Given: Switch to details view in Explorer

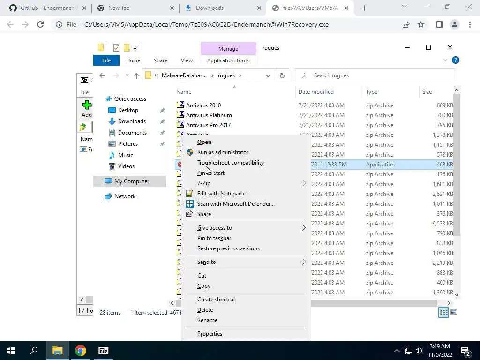Looking at the screenshot, I should tap(443, 312).
